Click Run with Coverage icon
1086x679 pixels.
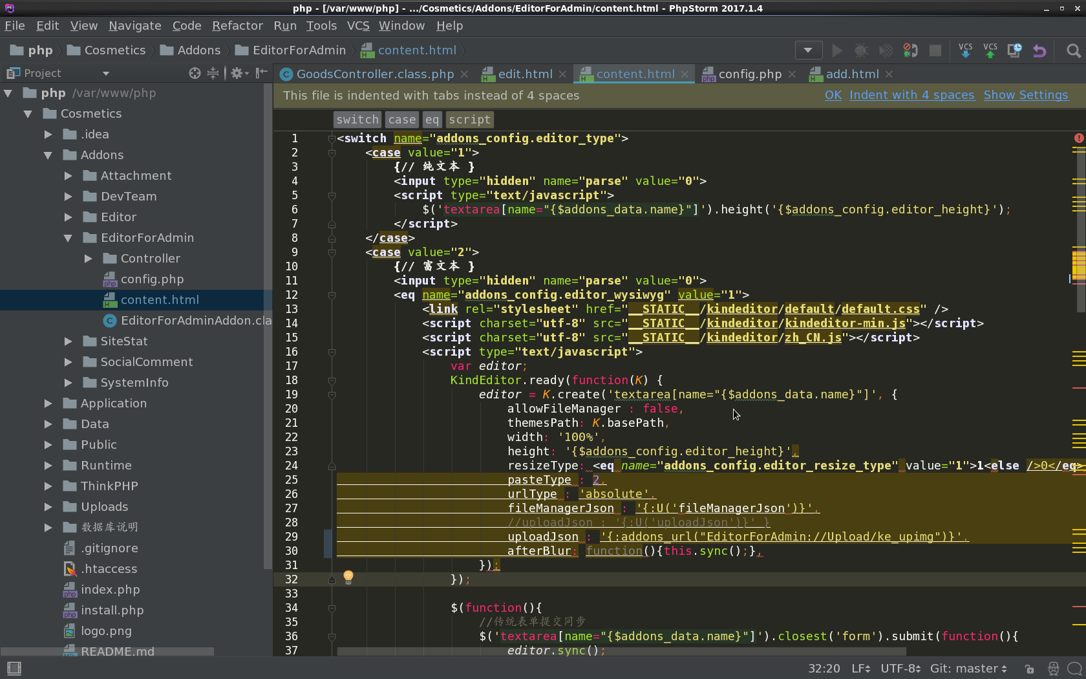pyautogui.click(x=886, y=50)
